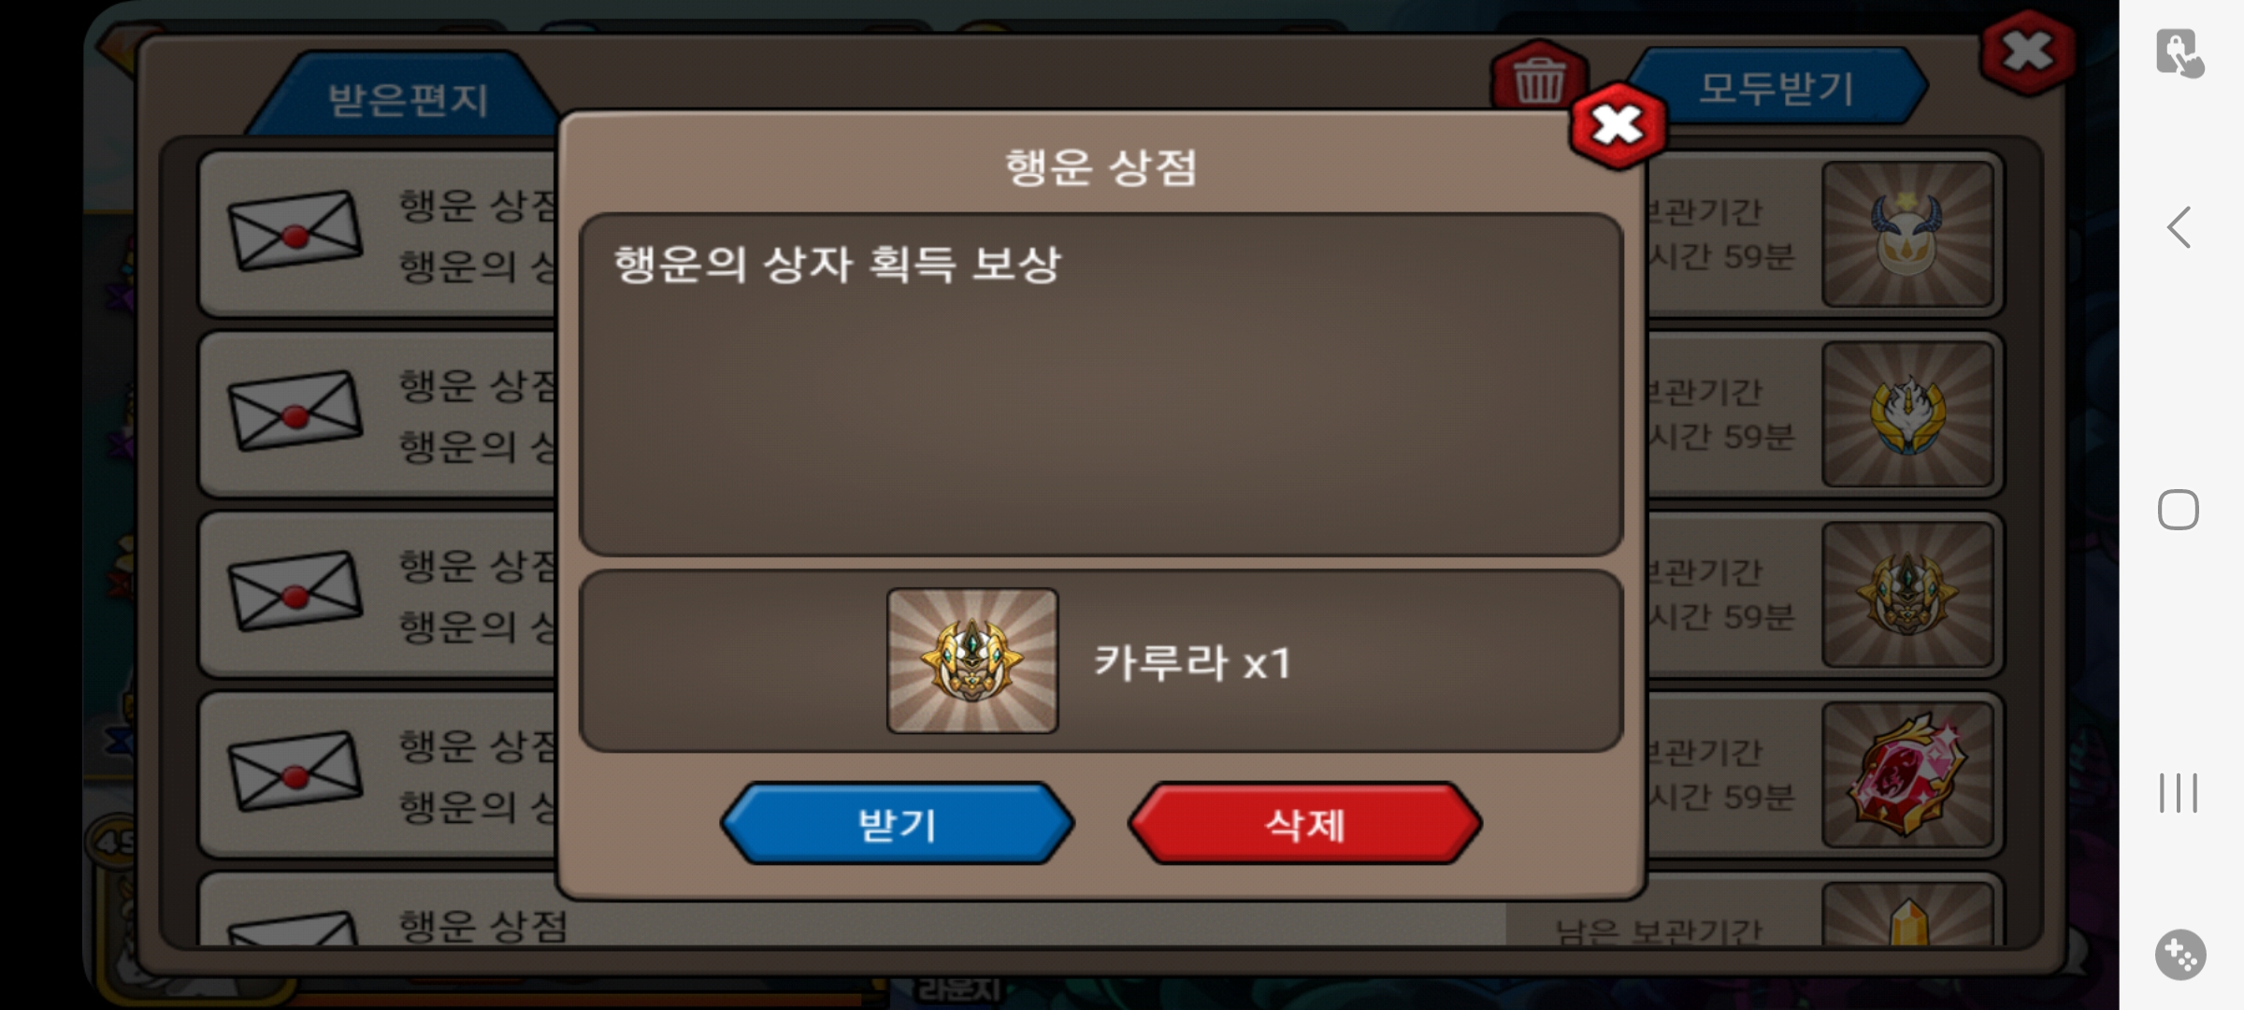
Task: Toggle the touch lock icon at top right
Action: [2180, 52]
